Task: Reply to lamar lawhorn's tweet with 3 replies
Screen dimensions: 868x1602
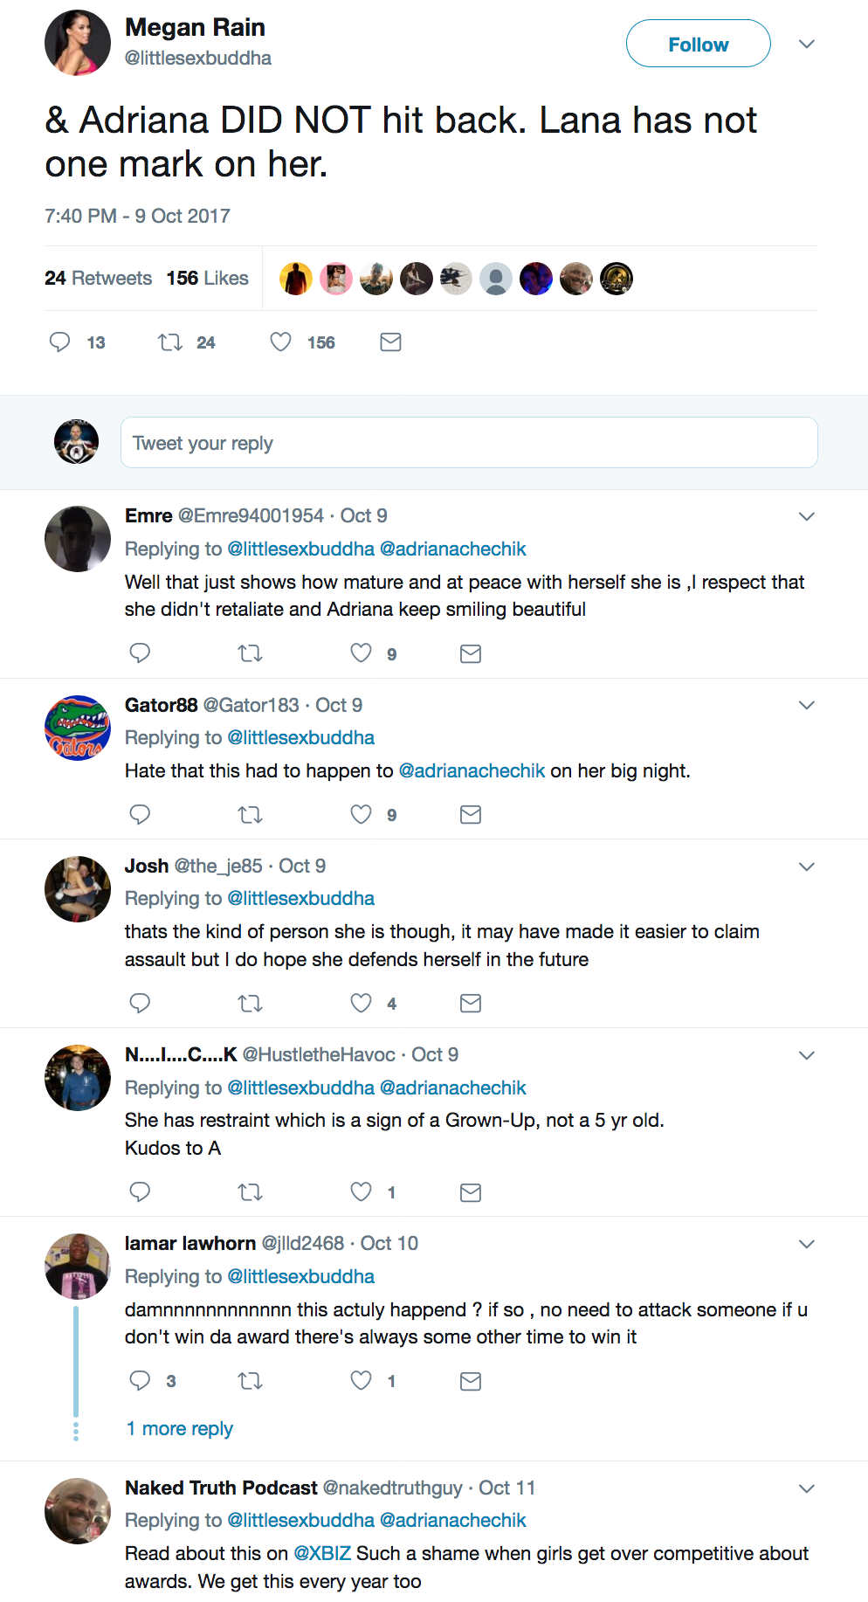Action: pos(140,1381)
